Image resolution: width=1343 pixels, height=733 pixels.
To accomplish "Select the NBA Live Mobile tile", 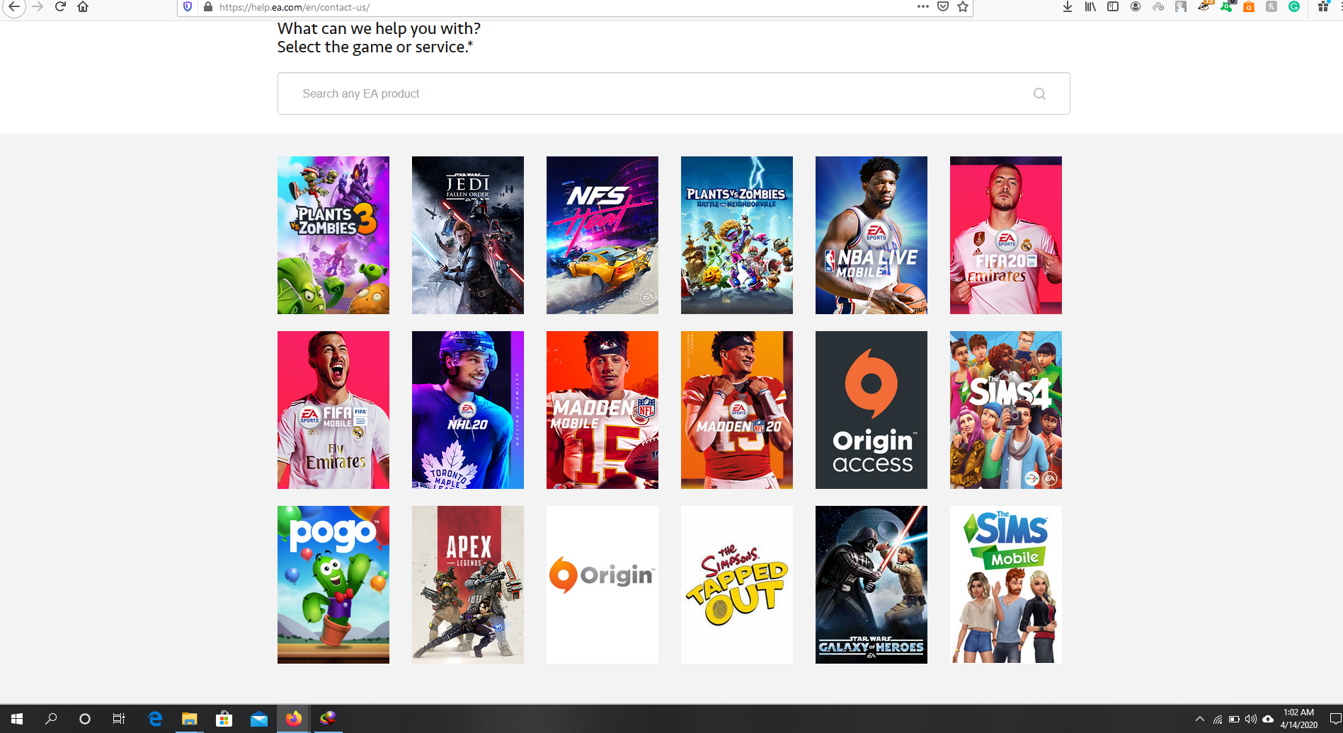I will point(871,235).
